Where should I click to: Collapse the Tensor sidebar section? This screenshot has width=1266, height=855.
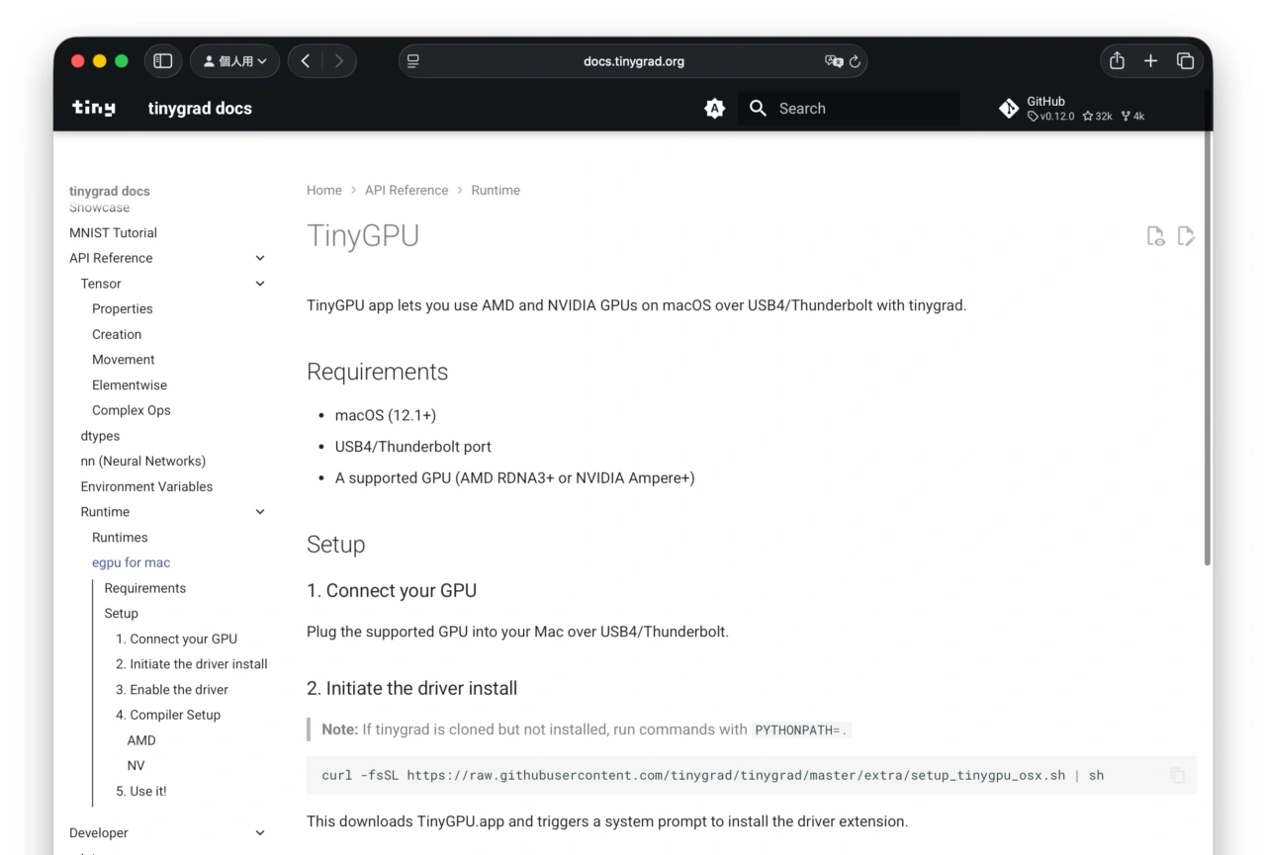(260, 284)
